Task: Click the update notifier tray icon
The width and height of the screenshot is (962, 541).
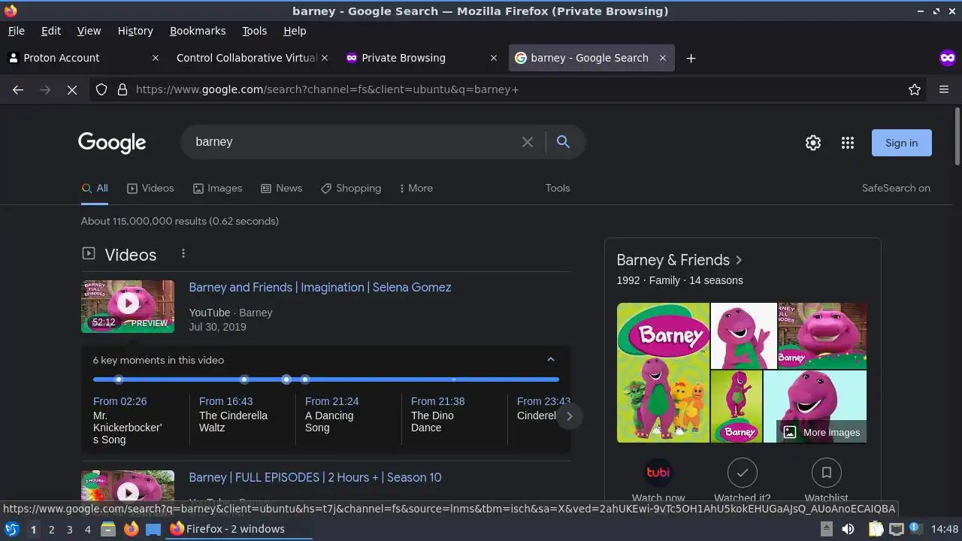Action: click(x=917, y=529)
